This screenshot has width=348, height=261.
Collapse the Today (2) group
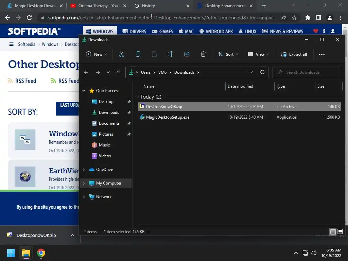pos(137,97)
